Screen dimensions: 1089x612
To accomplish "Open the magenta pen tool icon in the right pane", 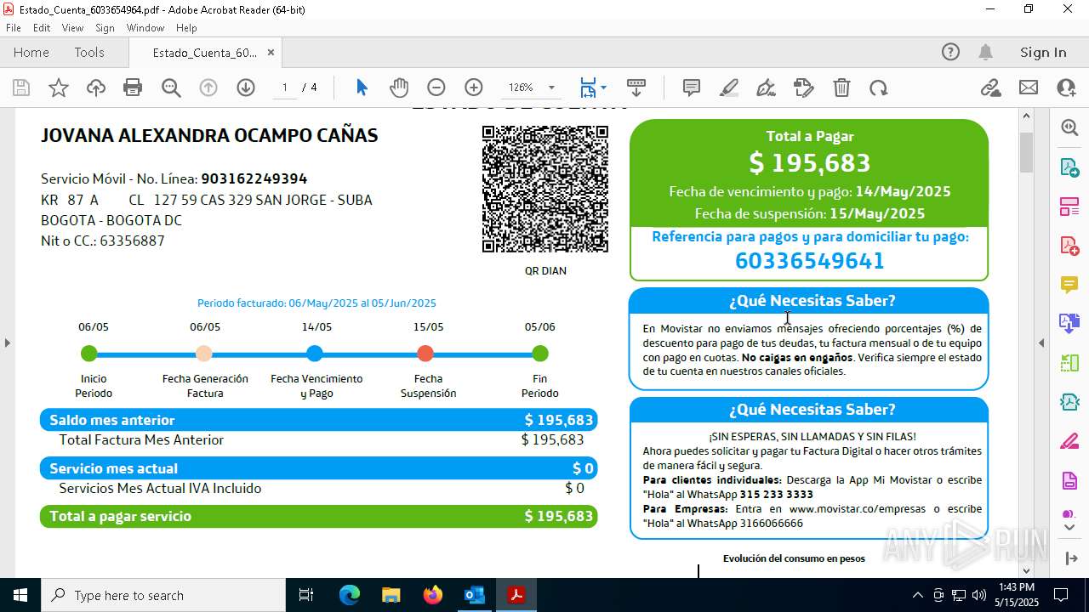I will pos(1069,442).
